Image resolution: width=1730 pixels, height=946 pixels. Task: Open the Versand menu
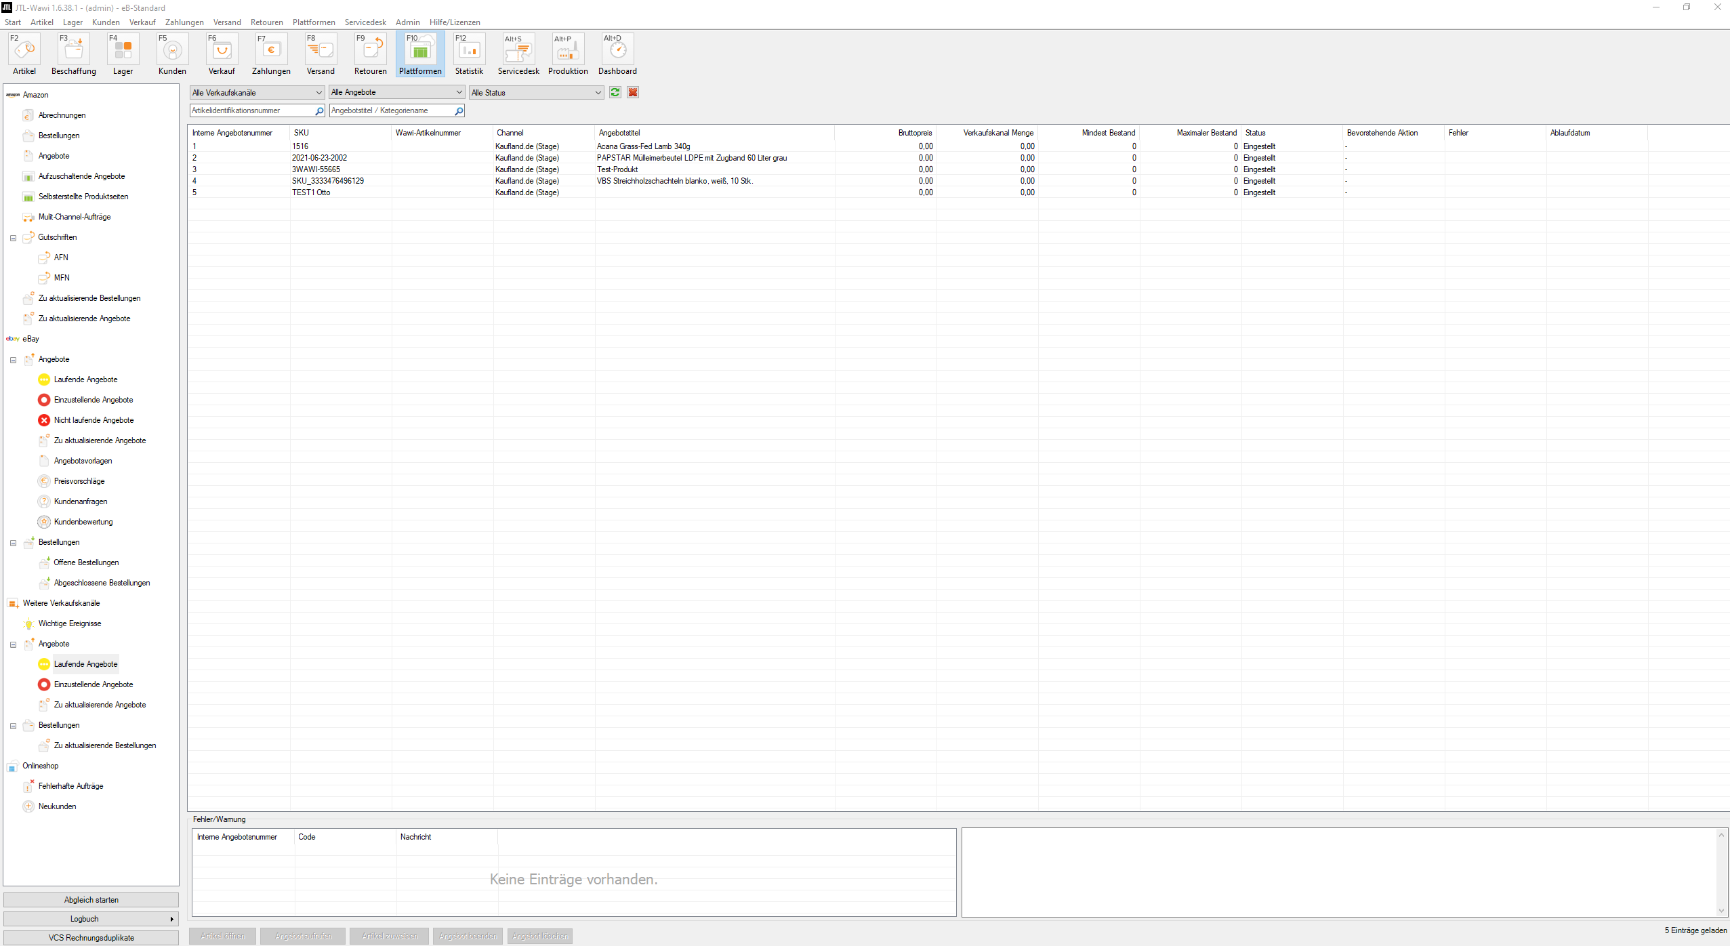[227, 22]
